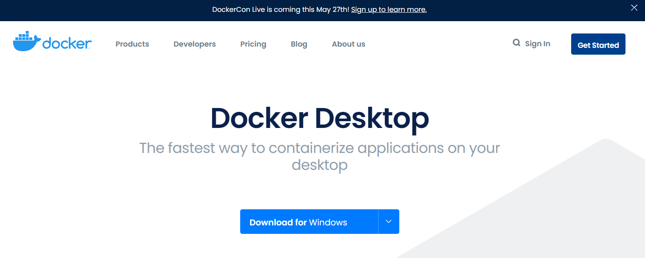Open the Developers menu
Image resolution: width=645 pixels, height=258 pixels.
[195, 44]
